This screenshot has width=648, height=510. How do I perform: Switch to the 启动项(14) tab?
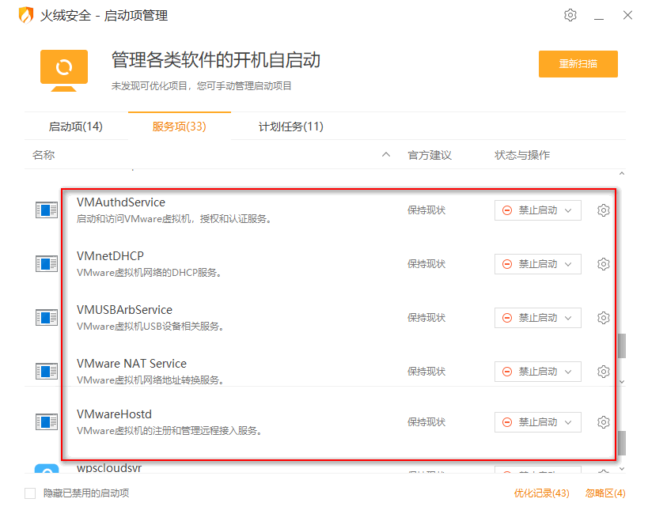tap(76, 127)
